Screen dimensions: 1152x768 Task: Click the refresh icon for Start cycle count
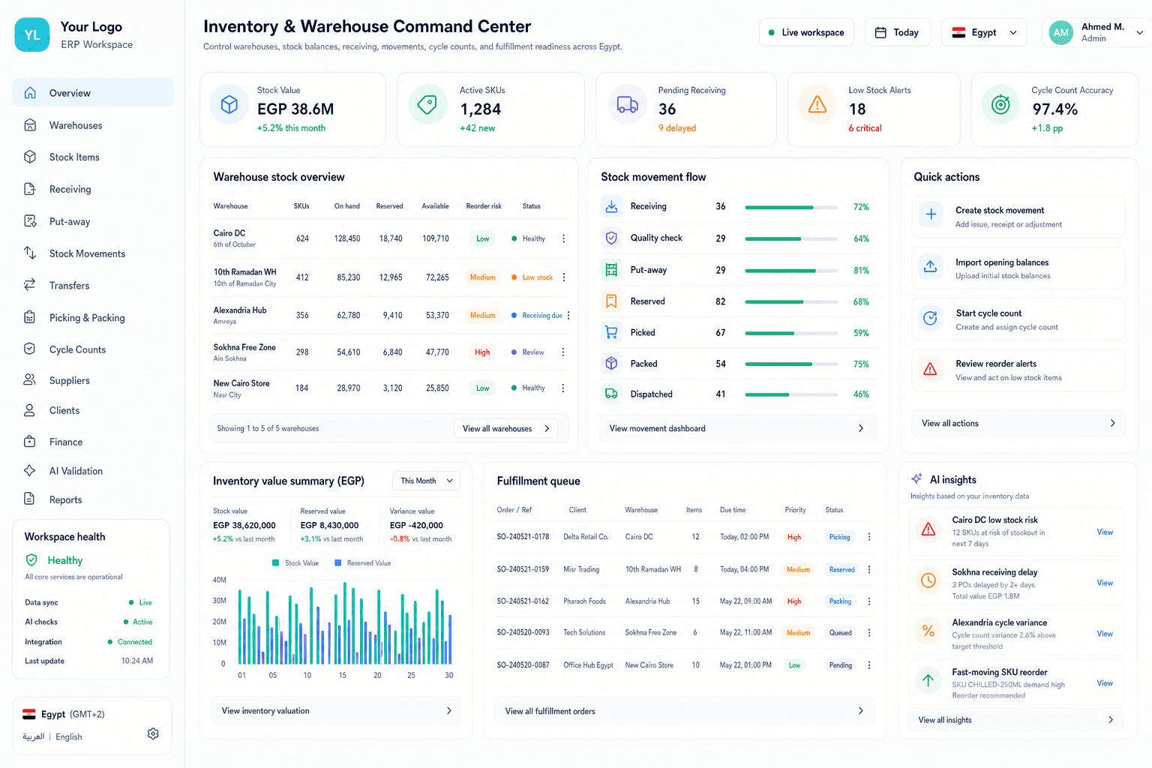point(931,318)
